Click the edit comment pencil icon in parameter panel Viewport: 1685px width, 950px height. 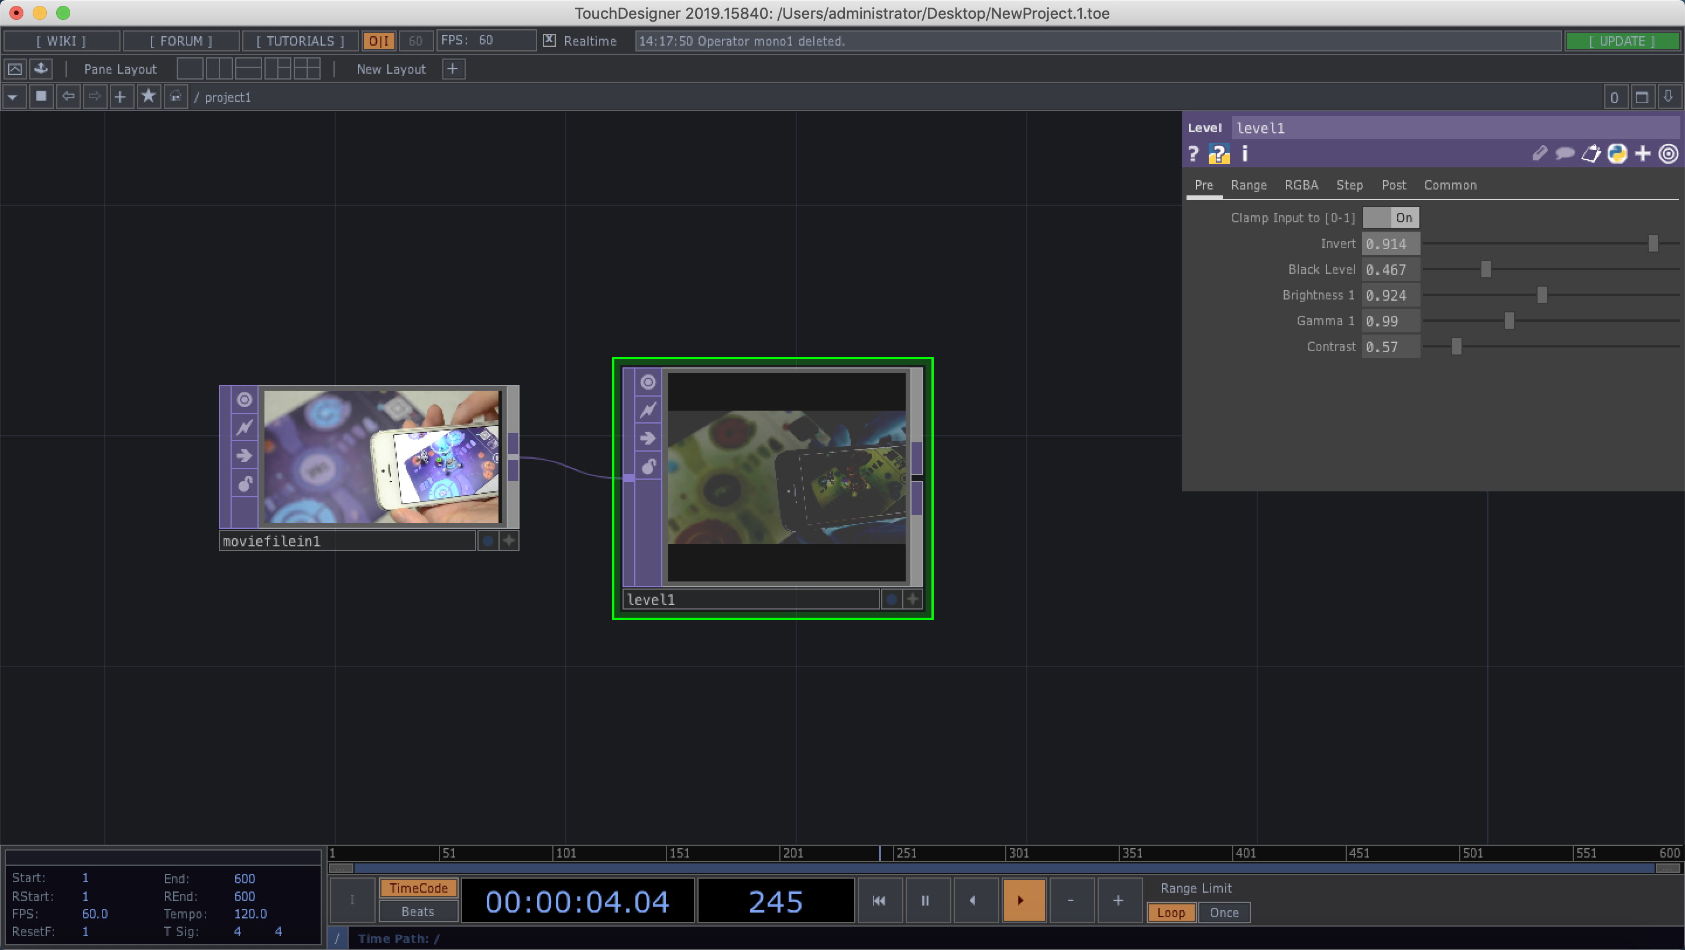(1539, 154)
